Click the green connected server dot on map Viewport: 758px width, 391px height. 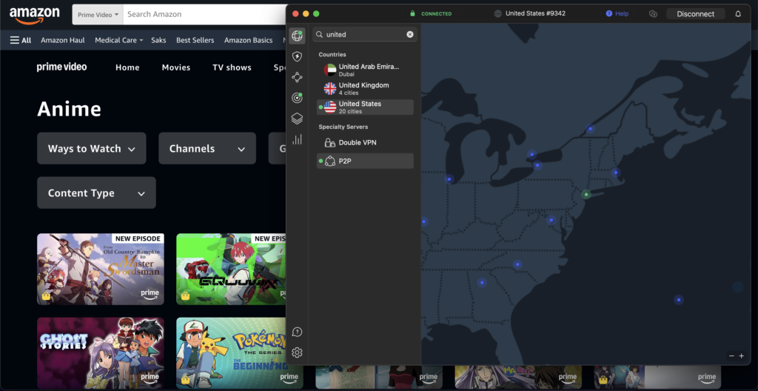pyautogui.click(x=586, y=195)
